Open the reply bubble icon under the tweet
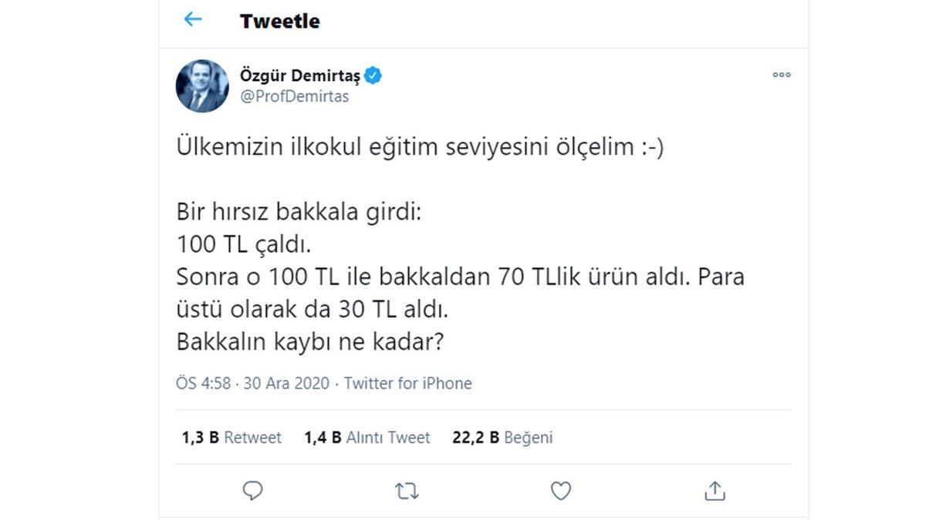 click(x=252, y=491)
